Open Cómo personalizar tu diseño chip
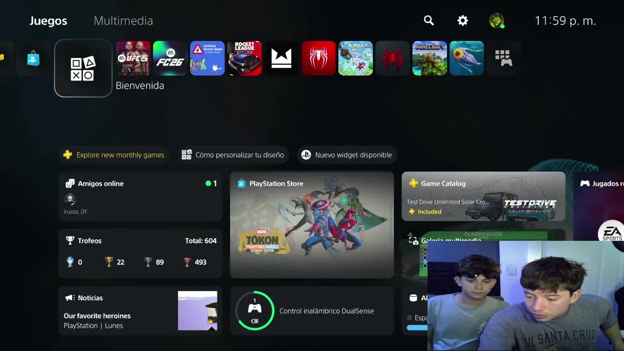This screenshot has height=351, width=624. tap(233, 155)
